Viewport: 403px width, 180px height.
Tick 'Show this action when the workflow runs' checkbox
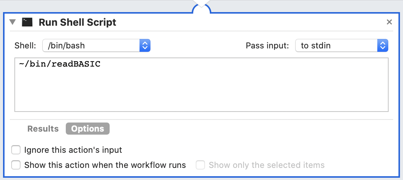coord(16,165)
